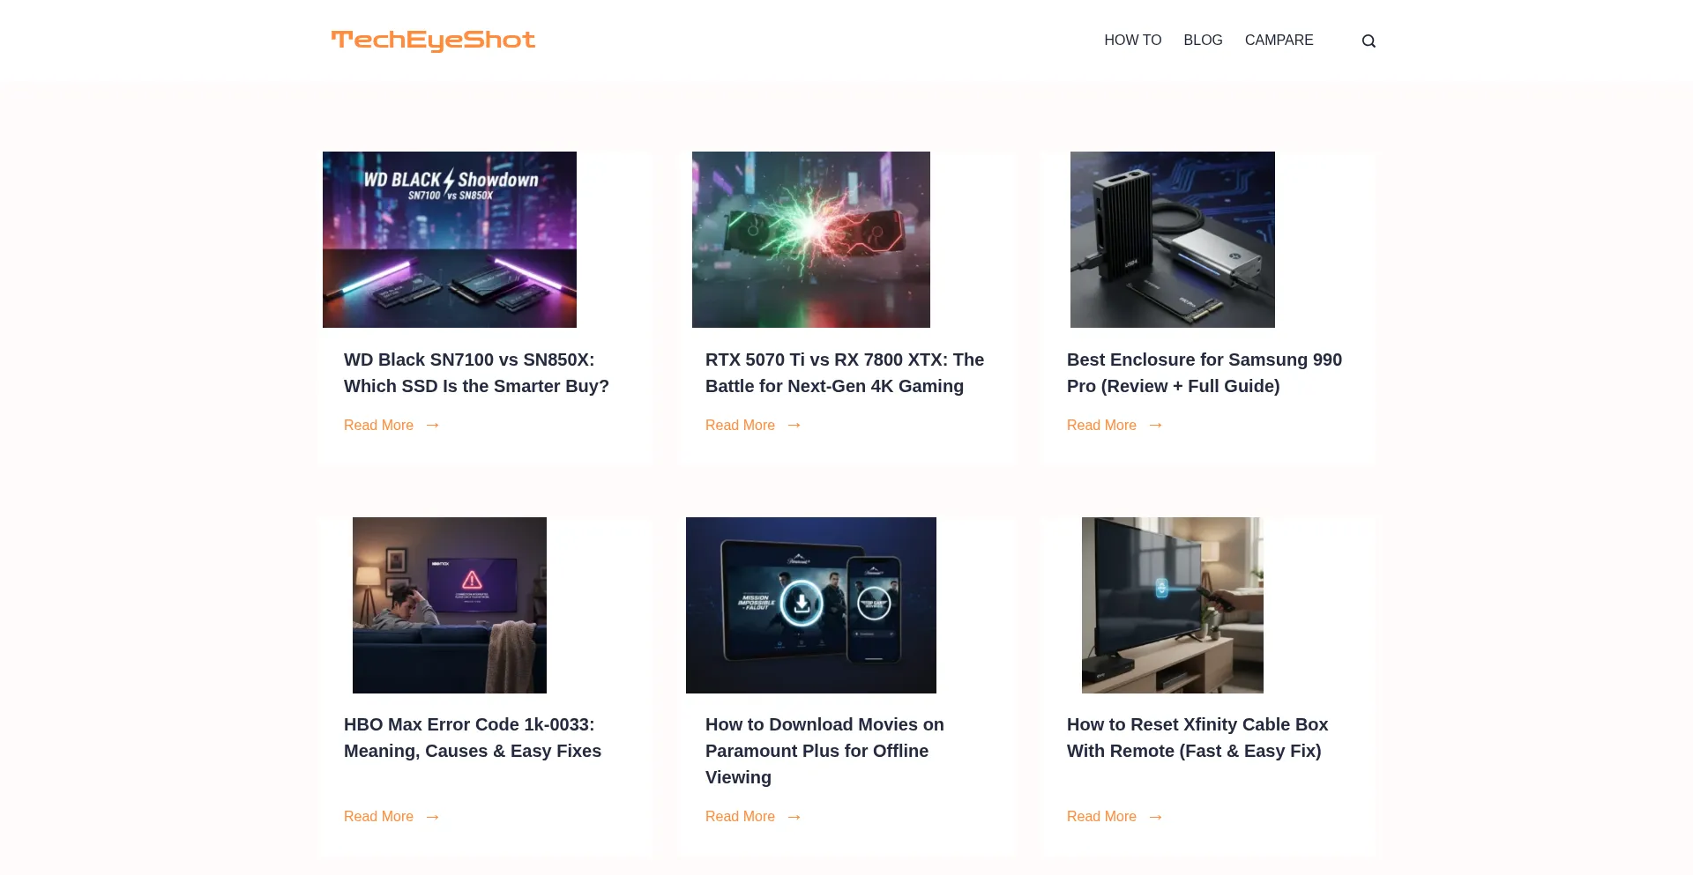This screenshot has height=875, width=1693.
Task: Open the search icon in header
Action: tap(1369, 41)
